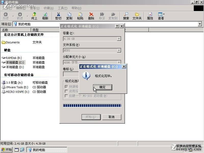
Task: Toggle the MS-DOS 启动盘 checkbox
Action: tap(66, 96)
